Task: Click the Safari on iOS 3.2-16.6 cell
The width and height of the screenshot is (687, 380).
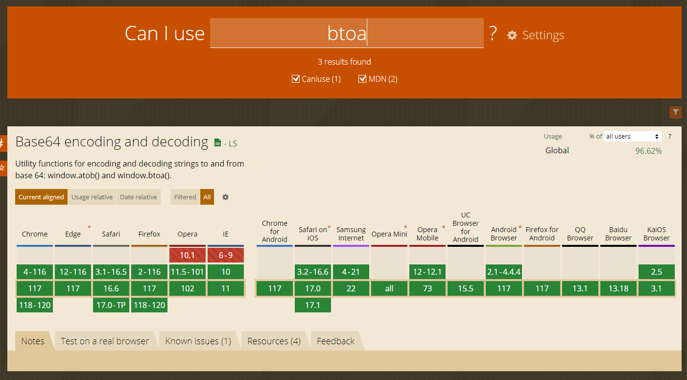Action: tap(313, 272)
